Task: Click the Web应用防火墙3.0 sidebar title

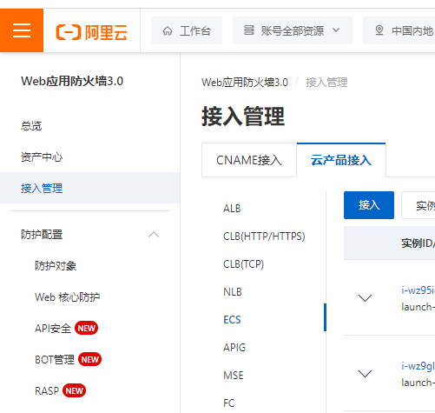Action: point(72,81)
